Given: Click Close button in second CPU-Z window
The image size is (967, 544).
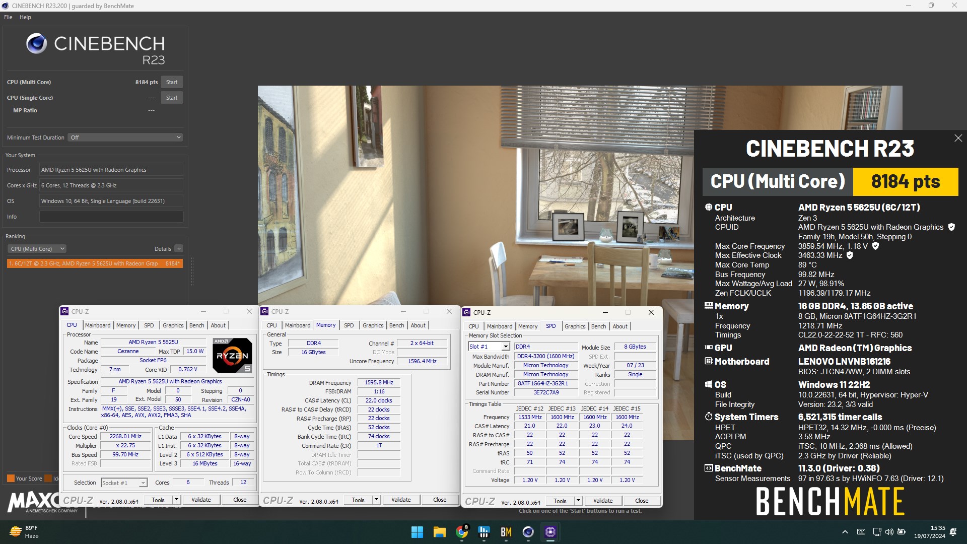Looking at the screenshot, I should point(440,500).
